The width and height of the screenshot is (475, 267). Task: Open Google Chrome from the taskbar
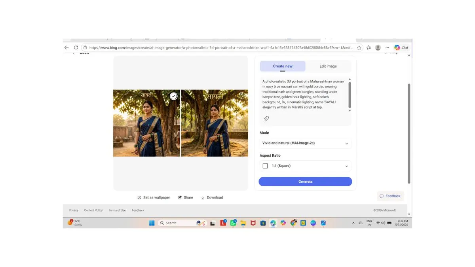pos(293,223)
